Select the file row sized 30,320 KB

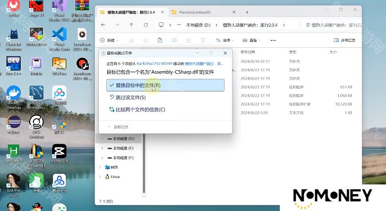click(x=296, y=104)
